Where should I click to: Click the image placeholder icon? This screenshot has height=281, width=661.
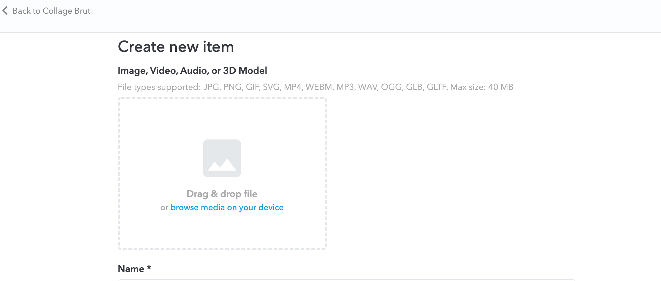[x=222, y=158]
